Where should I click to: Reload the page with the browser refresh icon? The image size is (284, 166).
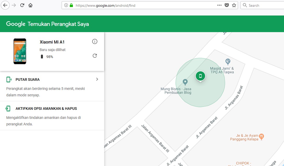click(x=22, y=5)
